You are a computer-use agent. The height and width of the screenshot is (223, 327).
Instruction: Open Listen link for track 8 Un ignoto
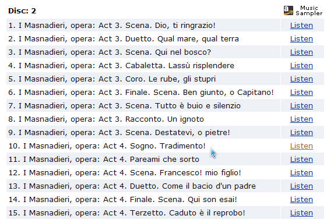tap(301, 119)
